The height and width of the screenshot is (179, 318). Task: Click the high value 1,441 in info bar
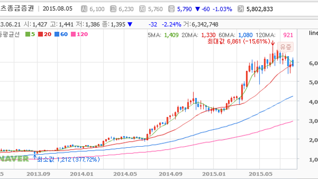click(66, 24)
